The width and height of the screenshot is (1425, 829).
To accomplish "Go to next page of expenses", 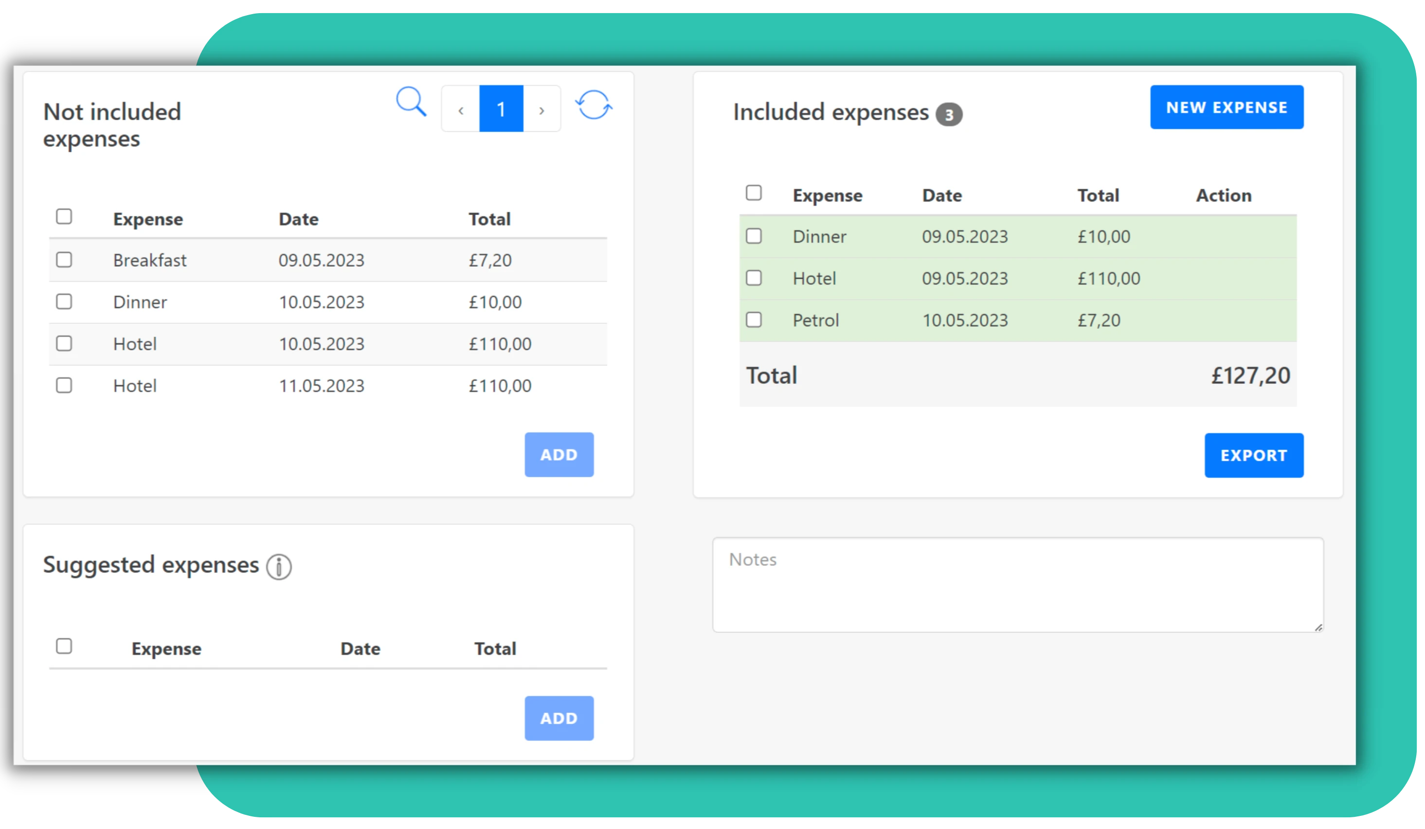I will (x=541, y=109).
